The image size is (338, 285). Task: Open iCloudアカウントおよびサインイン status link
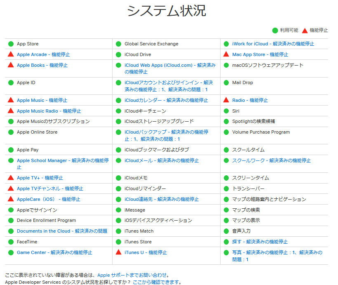[x=169, y=86]
